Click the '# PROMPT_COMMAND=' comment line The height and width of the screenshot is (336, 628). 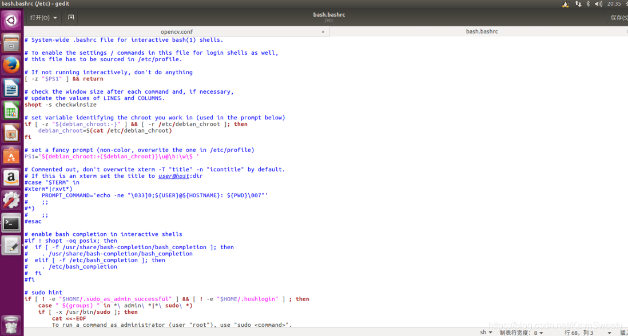(146, 195)
